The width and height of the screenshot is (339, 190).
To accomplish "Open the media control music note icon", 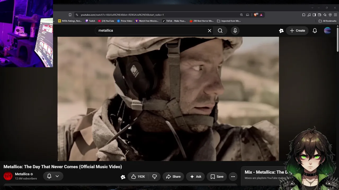I will point(309,15).
